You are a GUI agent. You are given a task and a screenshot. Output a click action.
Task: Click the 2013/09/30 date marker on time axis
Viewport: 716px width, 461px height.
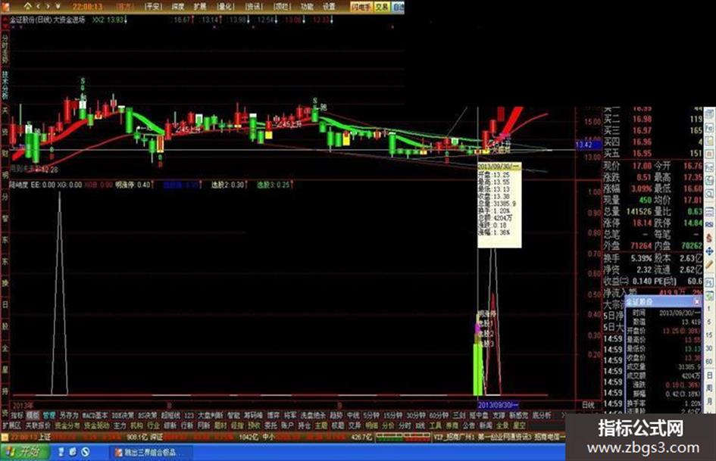pos(498,405)
